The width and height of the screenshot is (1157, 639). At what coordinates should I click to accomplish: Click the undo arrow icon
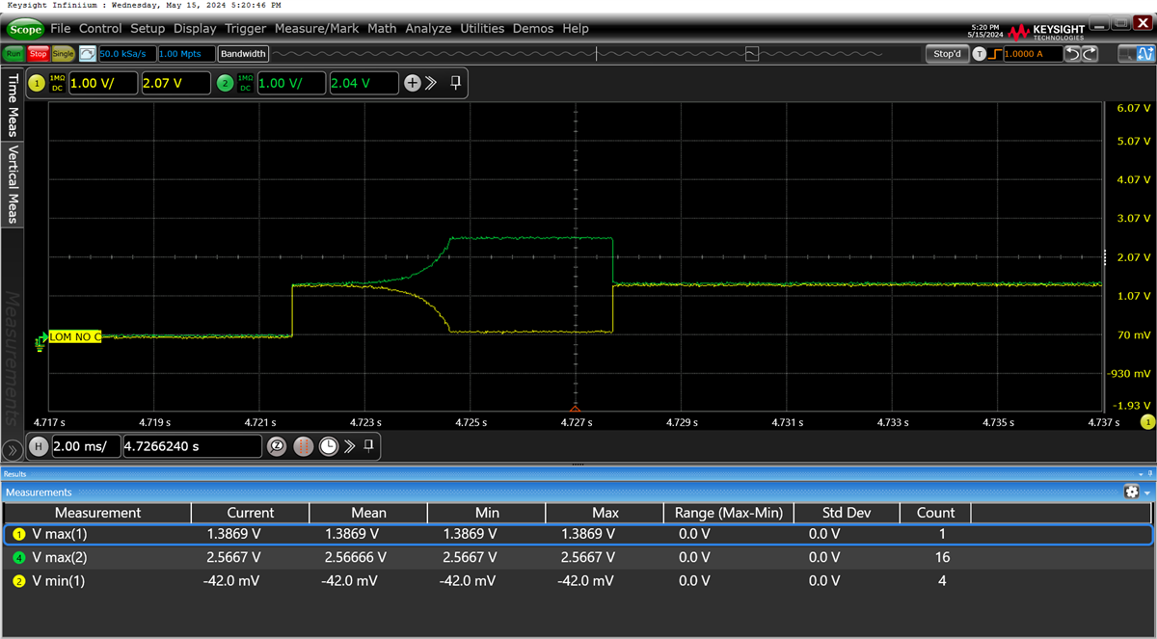(x=1073, y=54)
